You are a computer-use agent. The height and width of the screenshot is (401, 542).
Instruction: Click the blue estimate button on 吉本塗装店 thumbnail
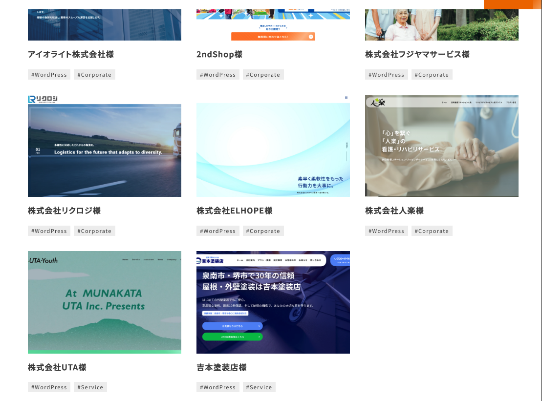[232, 326]
